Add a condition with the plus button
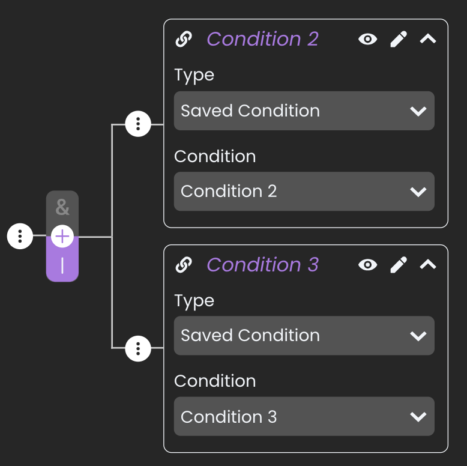 pyautogui.click(x=62, y=237)
